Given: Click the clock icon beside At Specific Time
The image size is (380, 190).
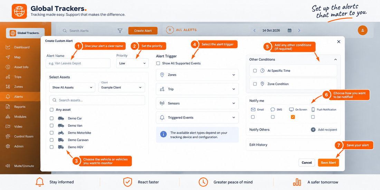Looking at the screenshot, I should click(x=262, y=70).
